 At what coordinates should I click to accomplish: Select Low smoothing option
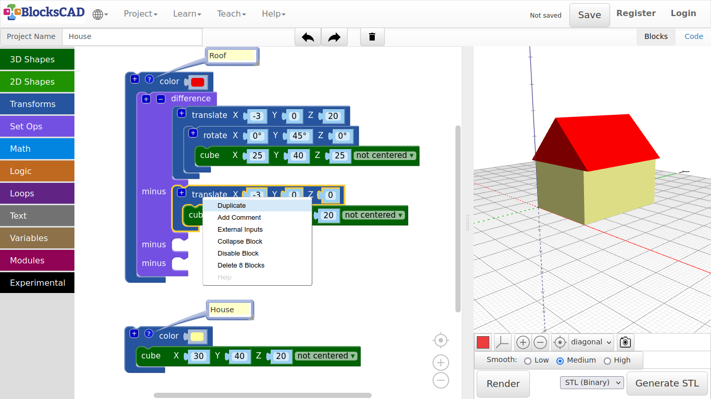tap(528, 361)
